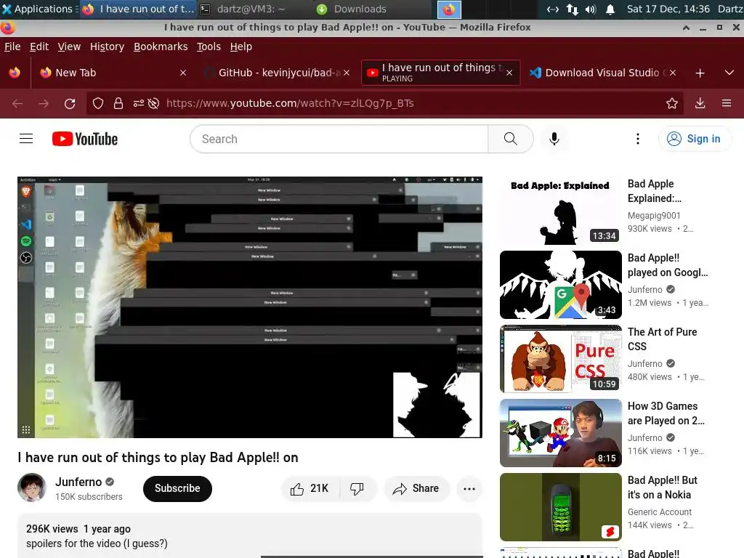Open Bad Apple Explained thumbnail
The image size is (744, 558).
pyautogui.click(x=560, y=211)
